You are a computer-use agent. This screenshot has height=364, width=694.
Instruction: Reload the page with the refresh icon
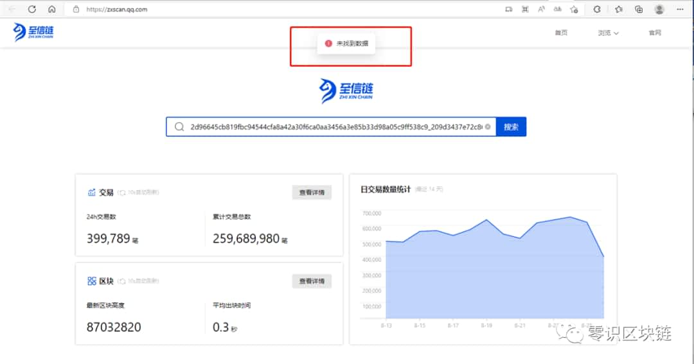(32, 9)
